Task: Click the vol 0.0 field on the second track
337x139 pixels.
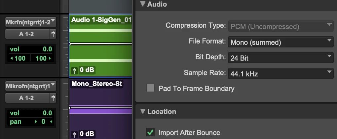Action: pos(31,113)
